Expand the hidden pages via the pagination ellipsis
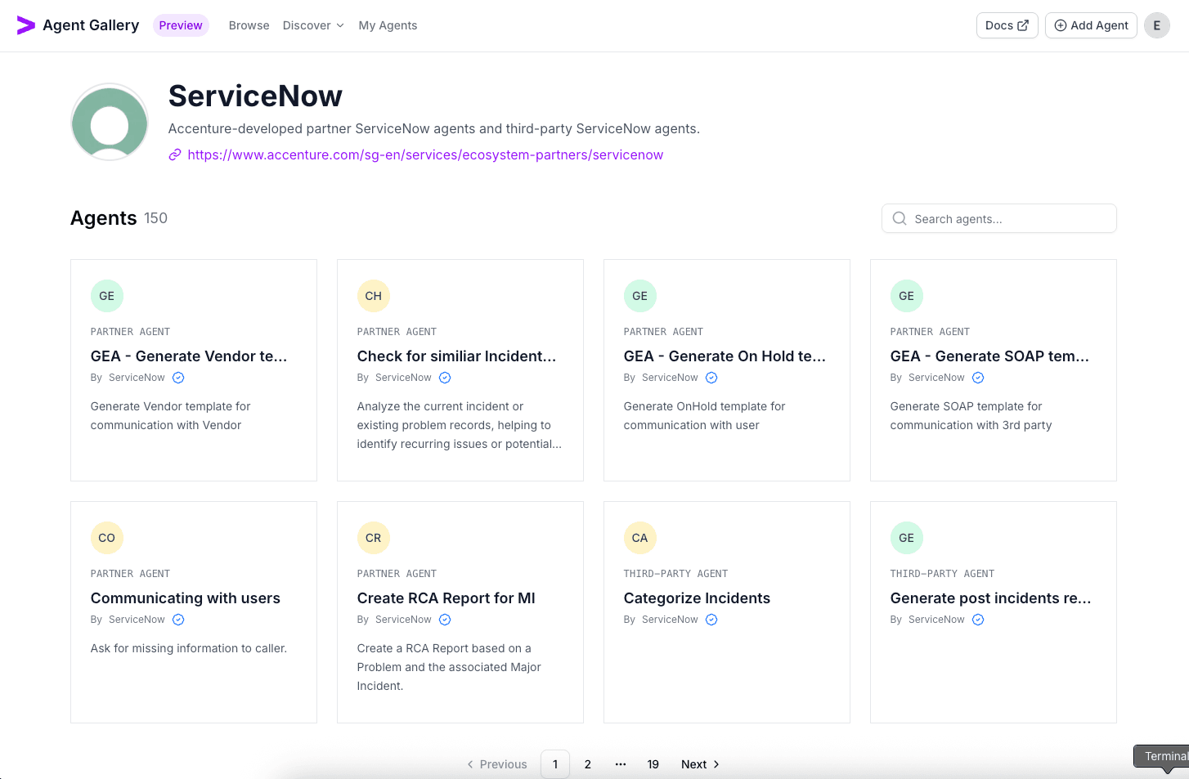Screen dimensions: 1189x779 point(620,764)
